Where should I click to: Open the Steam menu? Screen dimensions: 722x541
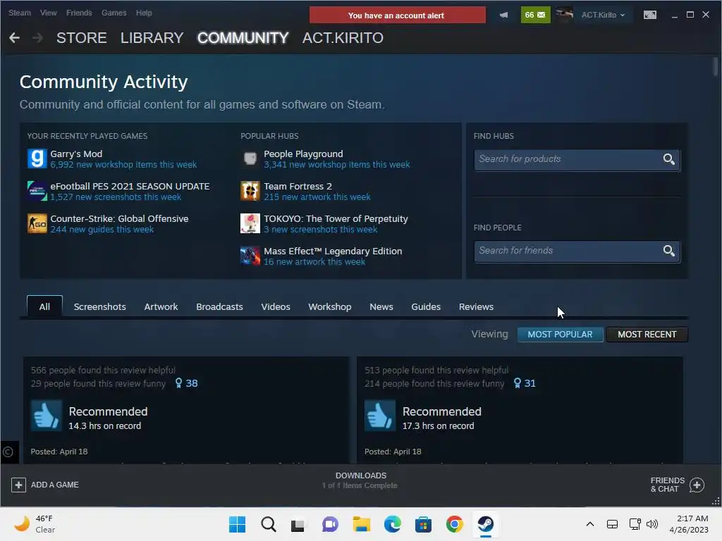pos(19,13)
